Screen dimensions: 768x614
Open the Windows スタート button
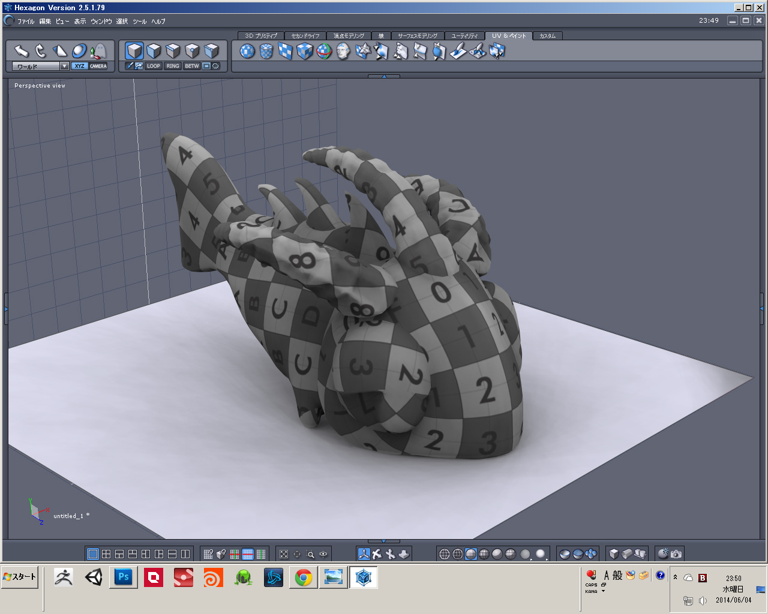click(19, 577)
